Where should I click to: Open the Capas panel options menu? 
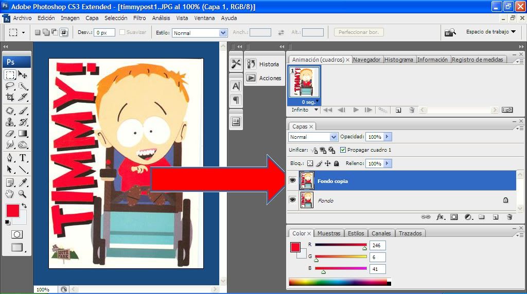click(x=520, y=128)
